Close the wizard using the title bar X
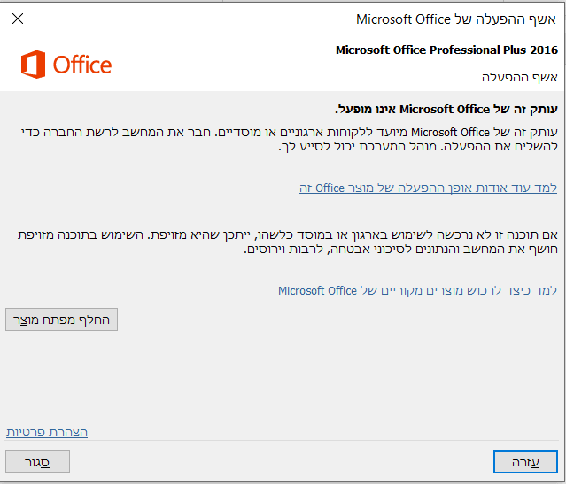The height and width of the screenshot is (484, 566). [18, 19]
